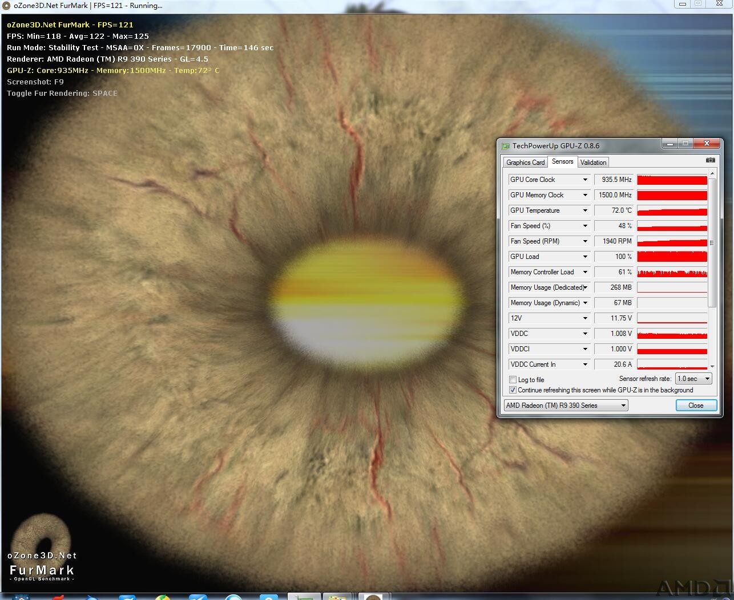The height and width of the screenshot is (600, 734).
Task: Click the 1.008 V VDDC reading
Action: tap(614, 334)
